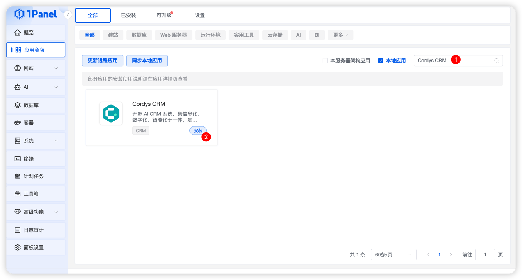Image resolution: width=522 pixels, height=280 pixels.
Task: Click the 工具箱 briefcase icon
Action: click(17, 194)
